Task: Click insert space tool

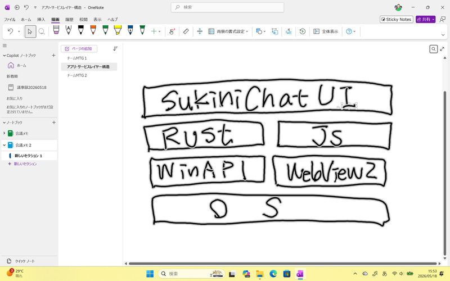Action: (200, 31)
